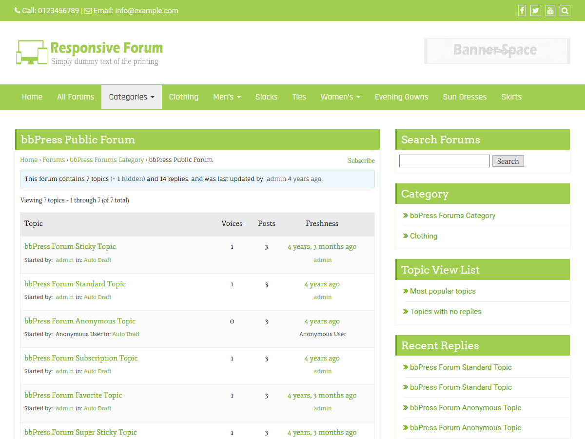Open the Evening Gowns menu item
Screen dimensions: 585x439
pyautogui.click(x=402, y=97)
